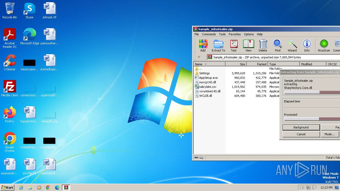Click the Delete toolbar icon
This screenshot has height=191, width=340.
click(263, 45)
